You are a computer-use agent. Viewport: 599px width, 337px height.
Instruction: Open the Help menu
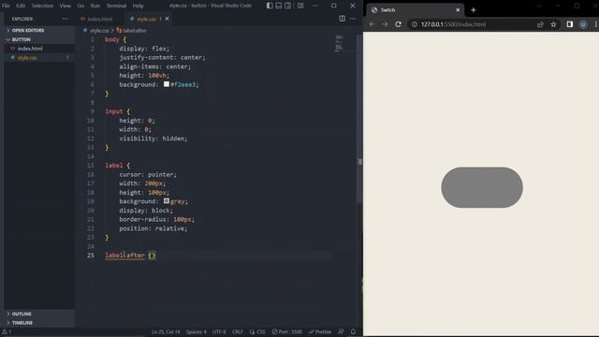tap(138, 6)
